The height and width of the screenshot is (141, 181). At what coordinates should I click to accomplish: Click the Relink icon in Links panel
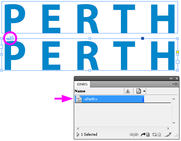click(x=134, y=135)
